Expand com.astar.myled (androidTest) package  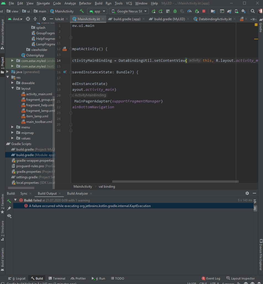click(x=12, y=61)
